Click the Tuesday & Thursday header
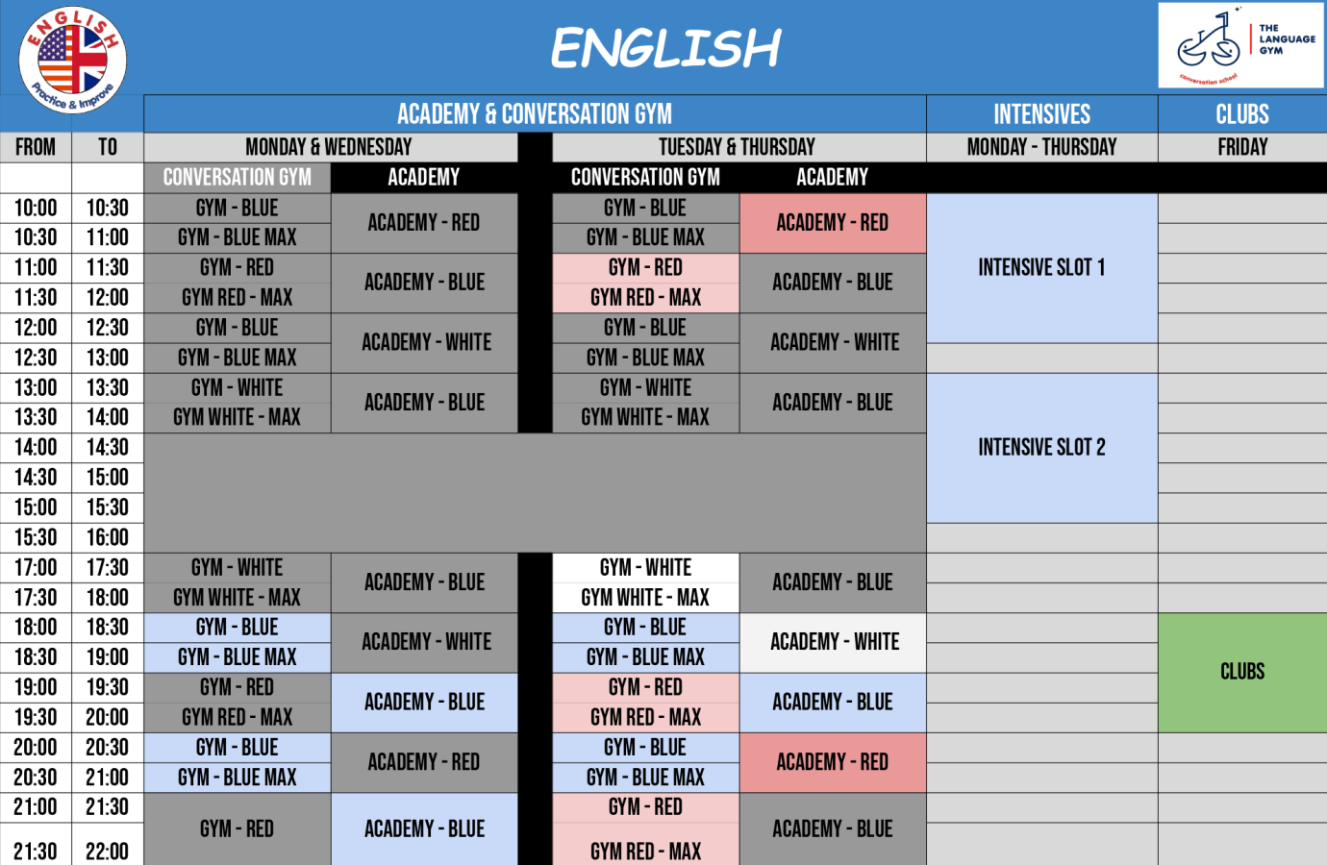This screenshot has width=1327, height=865. pos(739,147)
